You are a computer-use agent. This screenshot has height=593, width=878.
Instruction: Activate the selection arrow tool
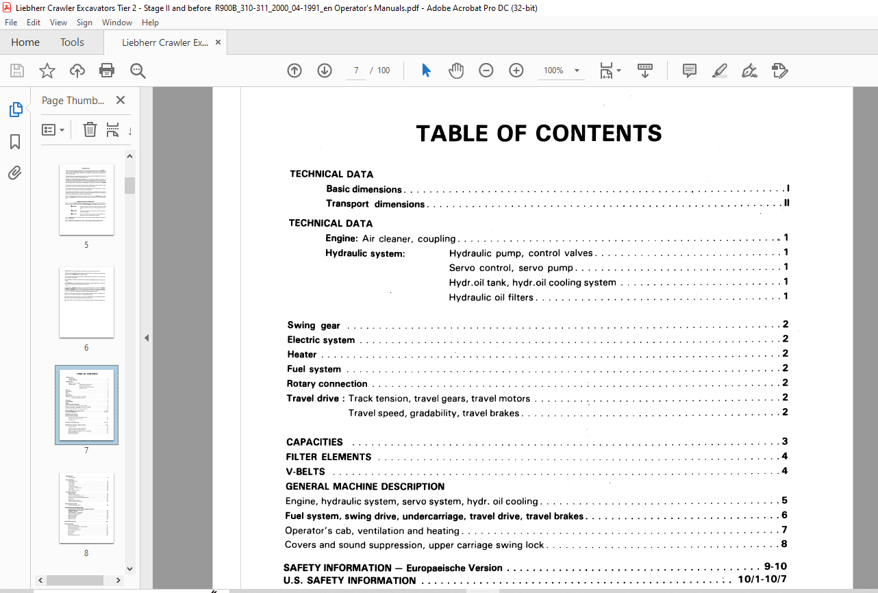[426, 71]
